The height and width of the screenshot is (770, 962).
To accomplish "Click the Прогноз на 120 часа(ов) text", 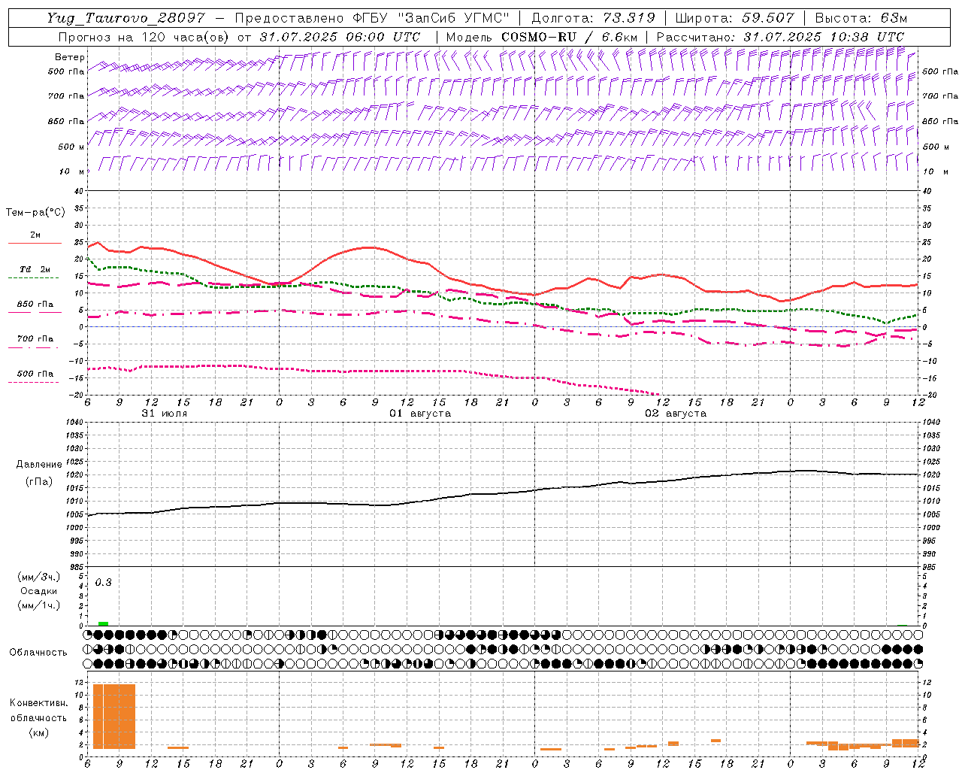I will [x=144, y=37].
